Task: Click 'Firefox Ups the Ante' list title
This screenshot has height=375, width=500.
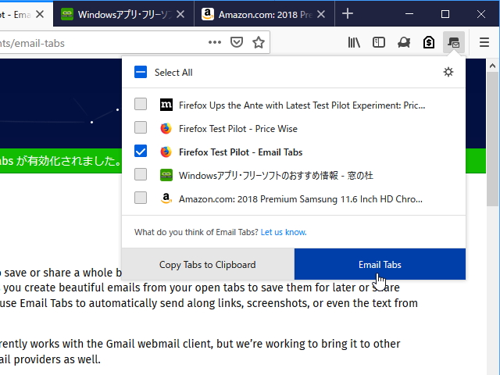Action: coord(302,105)
